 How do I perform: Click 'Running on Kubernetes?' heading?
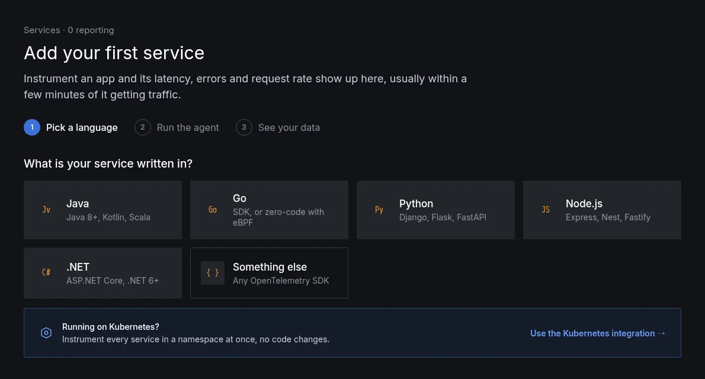(111, 327)
